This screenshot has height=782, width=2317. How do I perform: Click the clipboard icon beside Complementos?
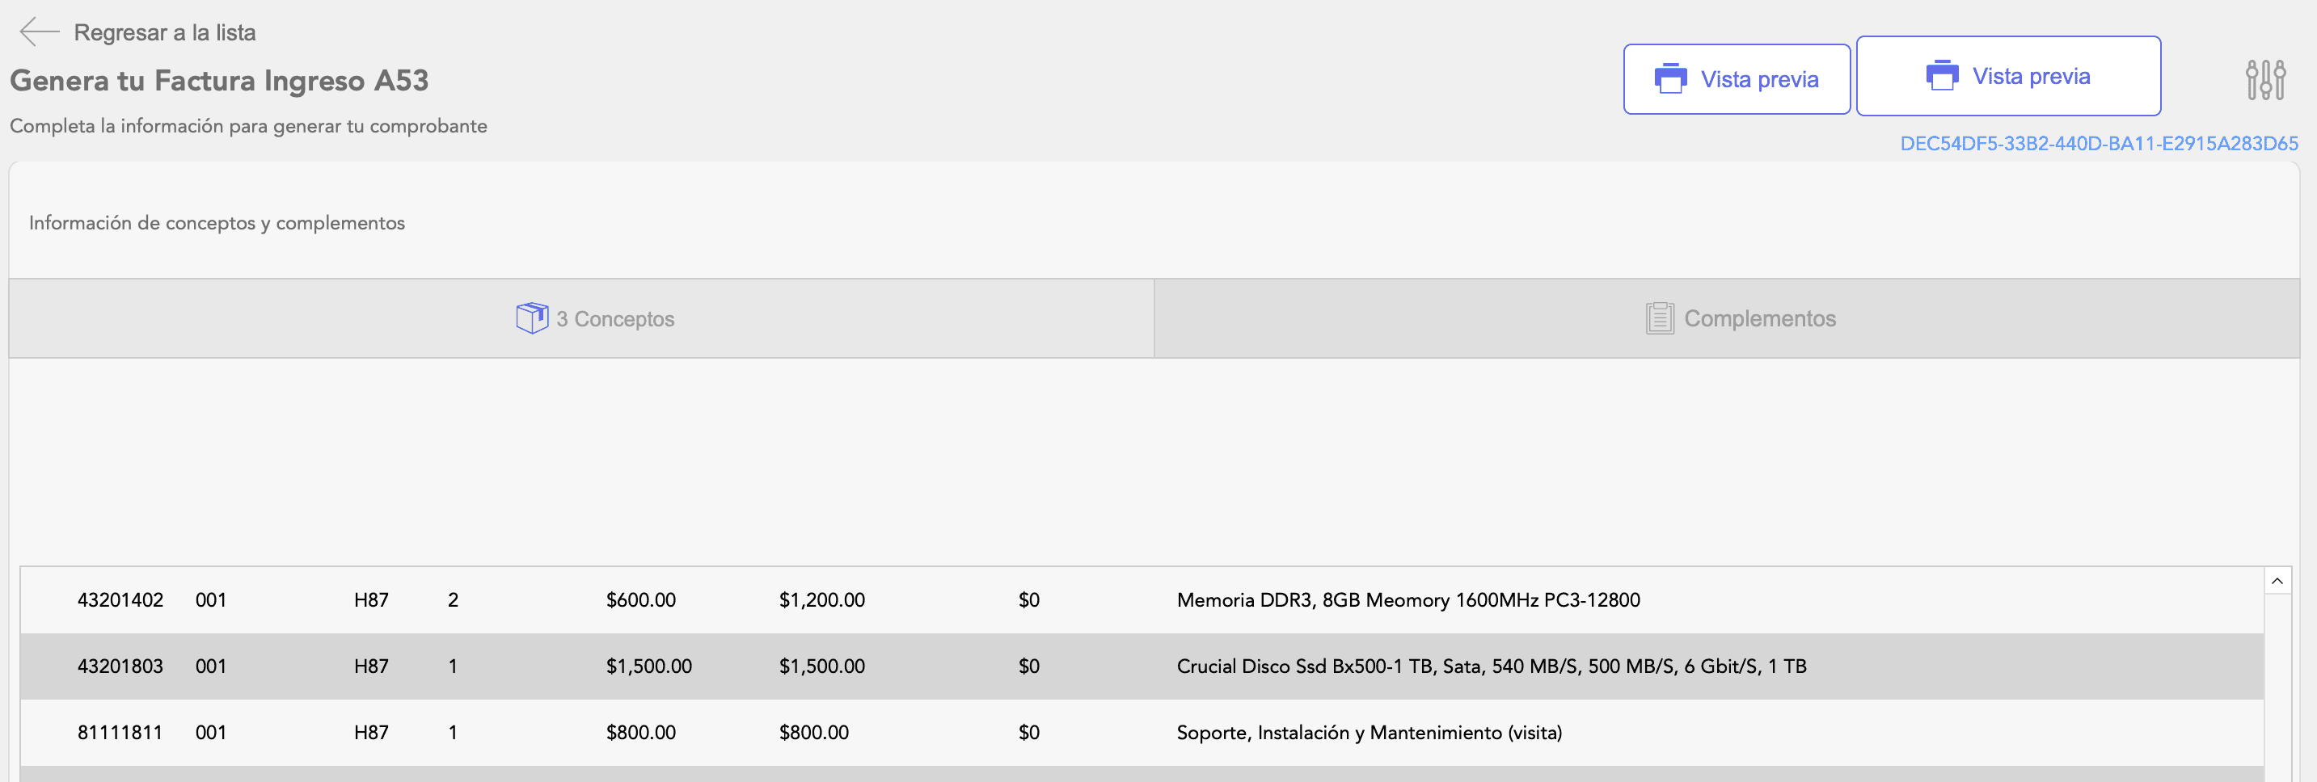[x=1660, y=318]
